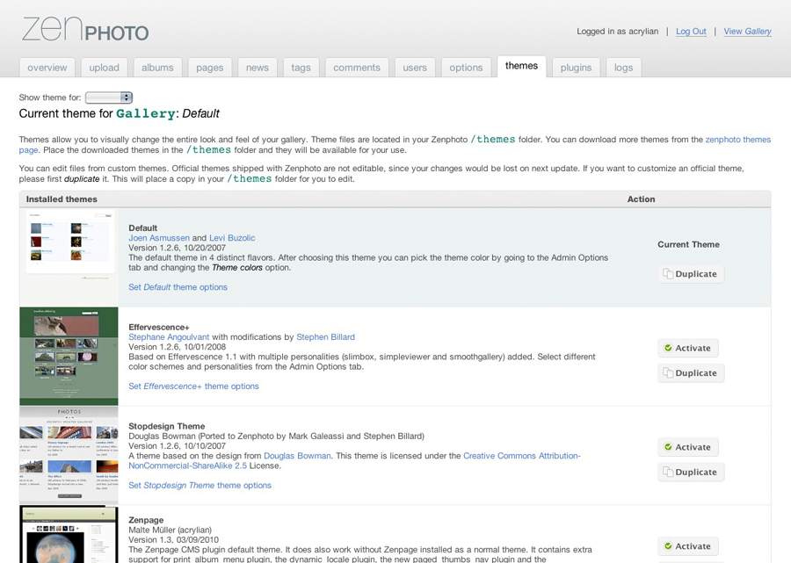791x563 pixels.
Task: Go to the options tab
Action: (466, 67)
